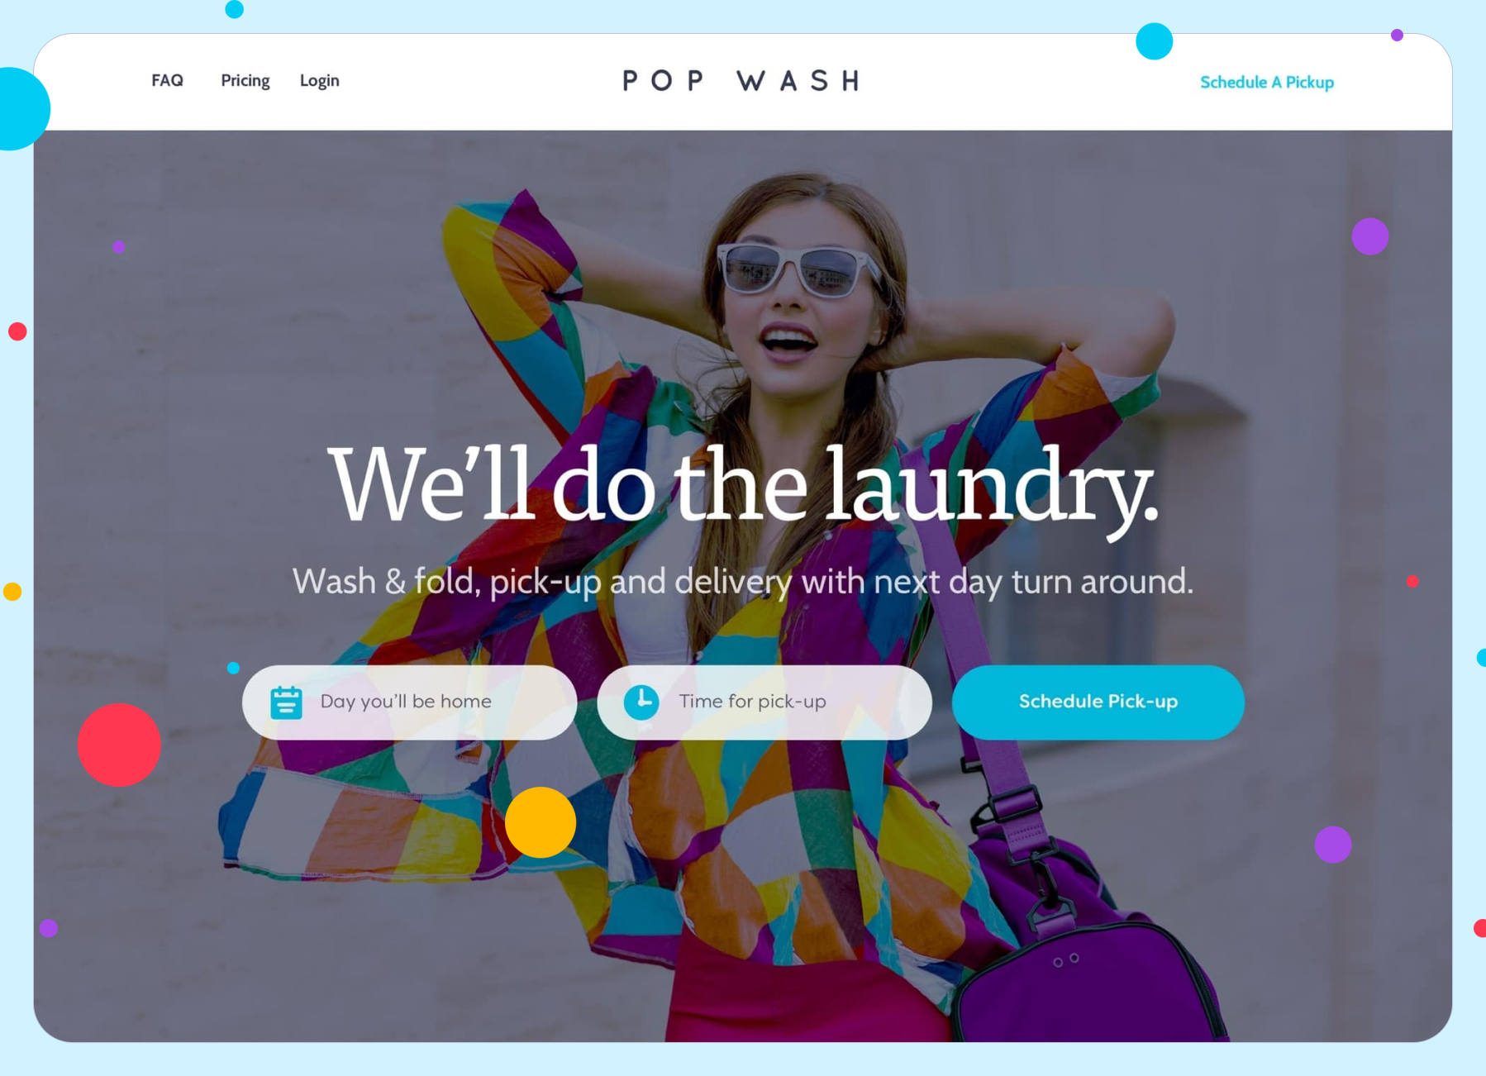Go to the Pricing page
The width and height of the screenshot is (1486, 1076).
tap(245, 80)
